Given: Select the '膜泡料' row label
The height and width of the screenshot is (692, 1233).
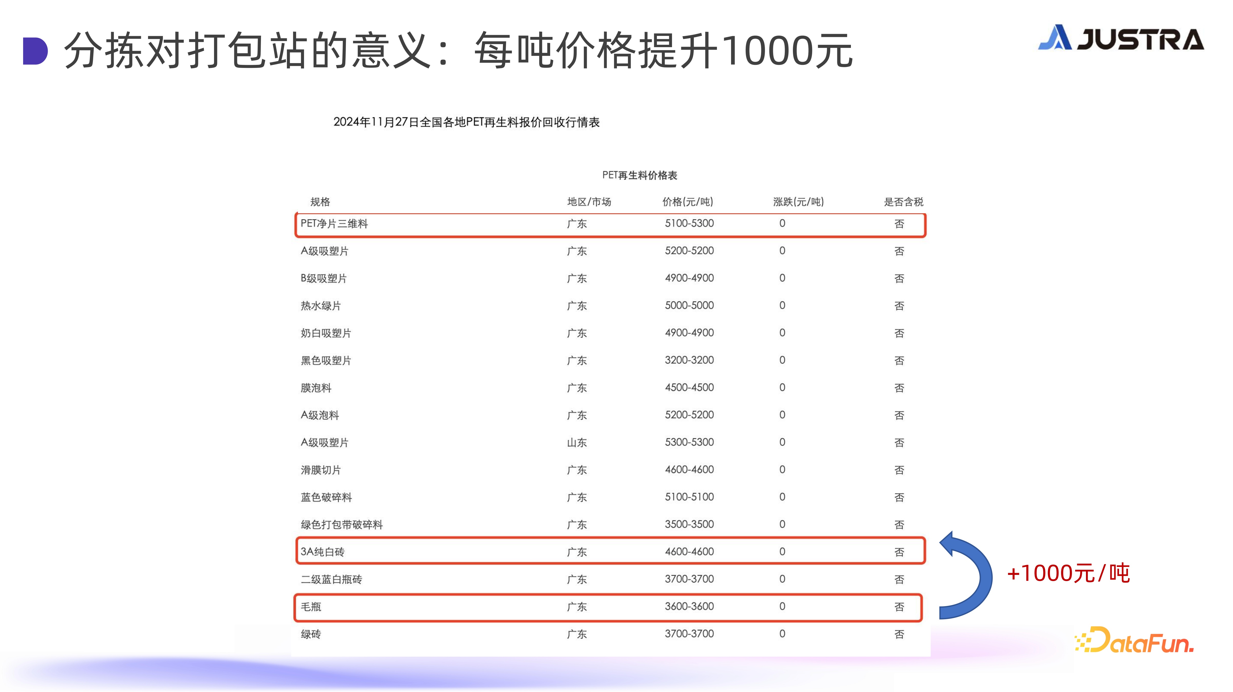Looking at the screenshot, I should click(x=316, y=388).
